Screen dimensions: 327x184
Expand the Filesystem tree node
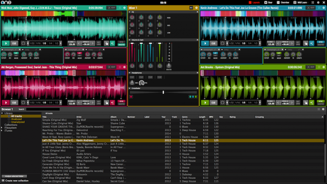click(2, 127)
